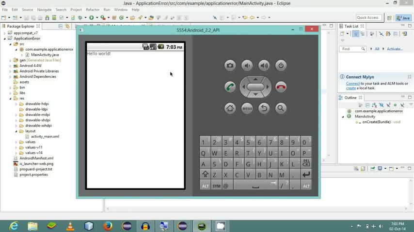Click the emulator back button
The image size is (414, 232).
264,108
